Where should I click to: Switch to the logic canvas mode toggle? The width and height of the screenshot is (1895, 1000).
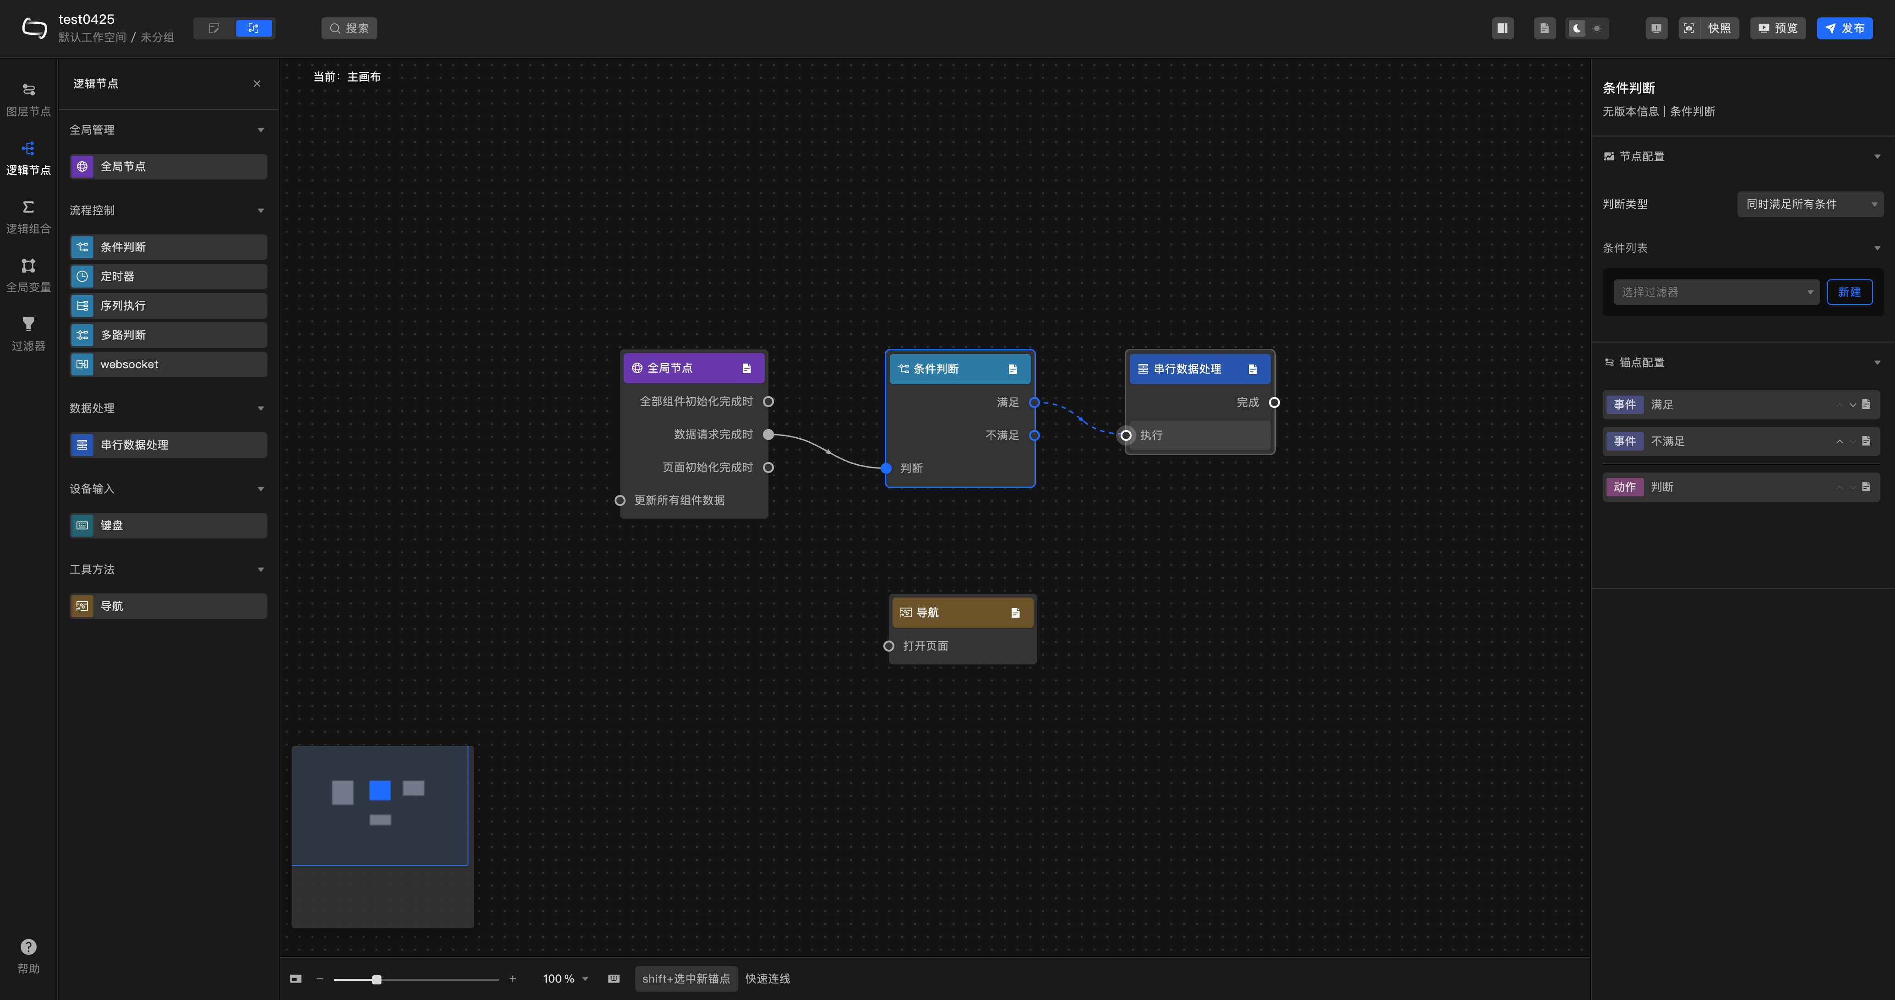[x=254, y=28]
